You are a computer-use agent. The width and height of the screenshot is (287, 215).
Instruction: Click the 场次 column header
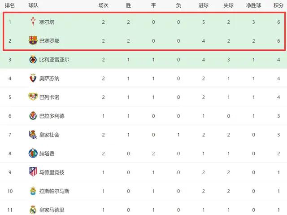tap(104, 5)
